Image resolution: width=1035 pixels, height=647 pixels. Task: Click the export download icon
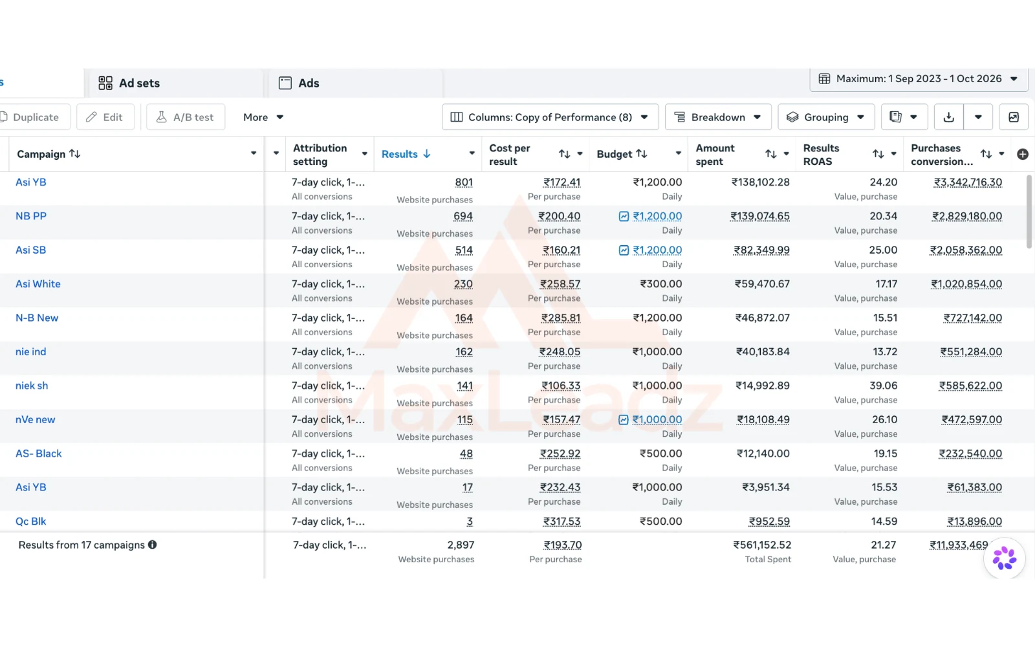pos(949,117)
